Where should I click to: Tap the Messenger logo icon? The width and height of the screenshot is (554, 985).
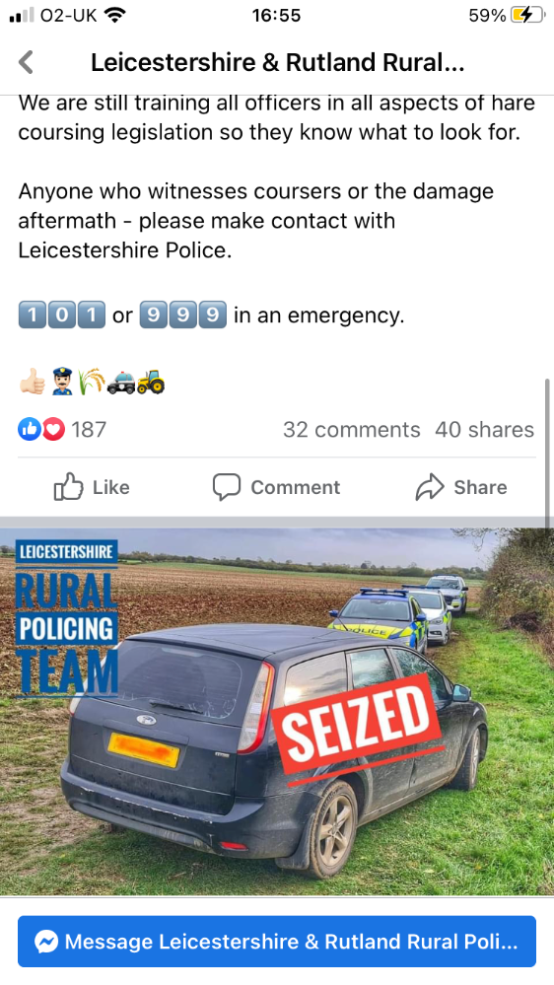[46, 941]
